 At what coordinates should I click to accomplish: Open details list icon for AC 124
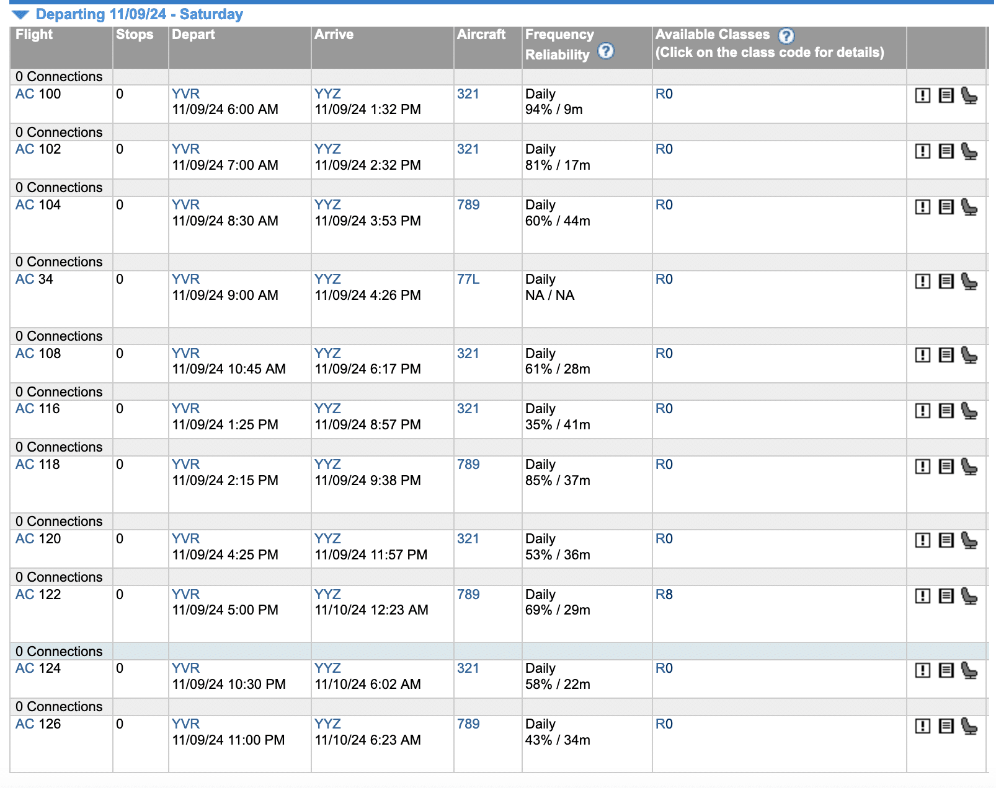(946, 670)
